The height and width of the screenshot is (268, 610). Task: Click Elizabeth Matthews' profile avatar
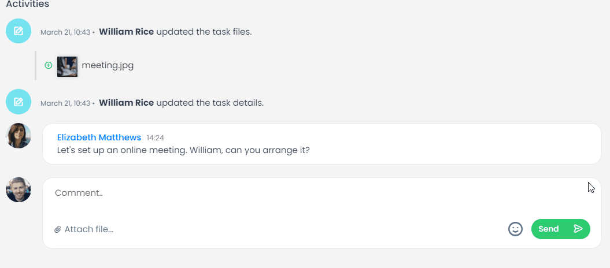19,136
